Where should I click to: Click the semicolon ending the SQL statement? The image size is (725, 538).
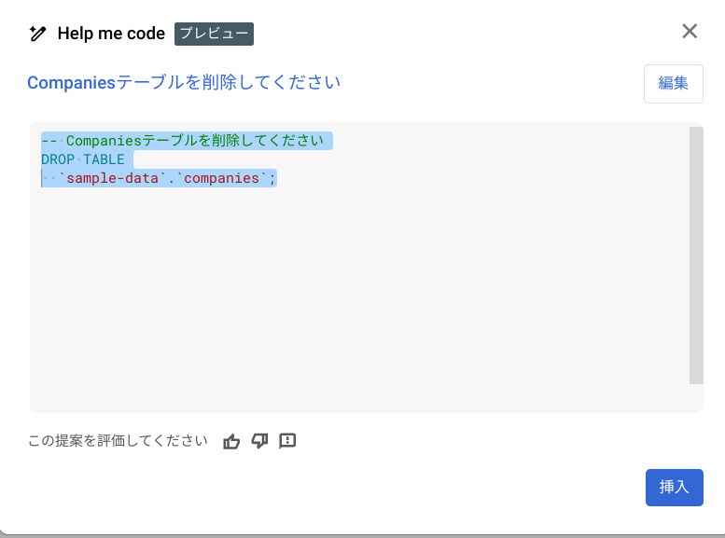(272, 178)
